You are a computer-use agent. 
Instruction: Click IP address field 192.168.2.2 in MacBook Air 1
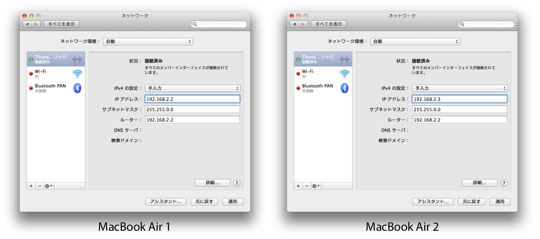point(192,99)
